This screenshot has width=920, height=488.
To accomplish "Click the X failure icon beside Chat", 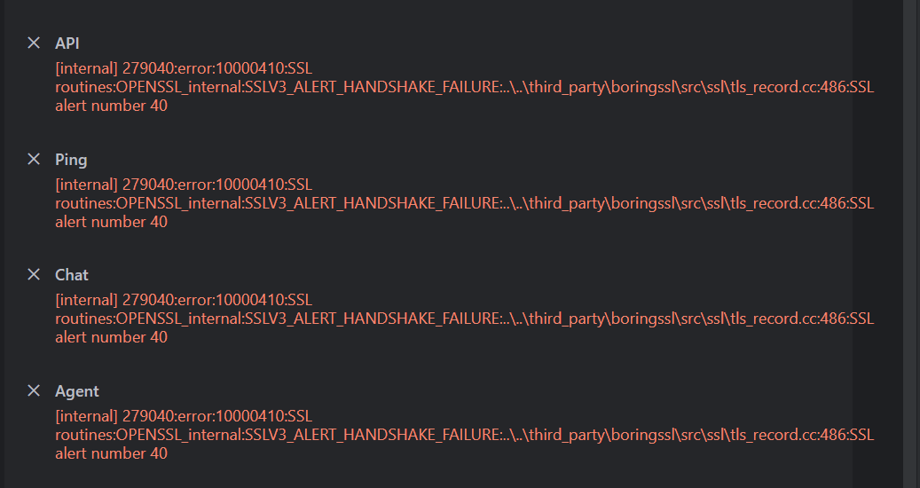I will 34,274.
